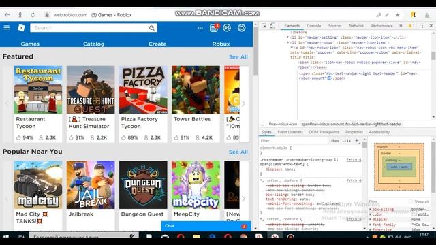The width and height of the screenshot is (436, 245).
Task: Open the MeepCity game thumbnail
Action: [x=196, y=185]
